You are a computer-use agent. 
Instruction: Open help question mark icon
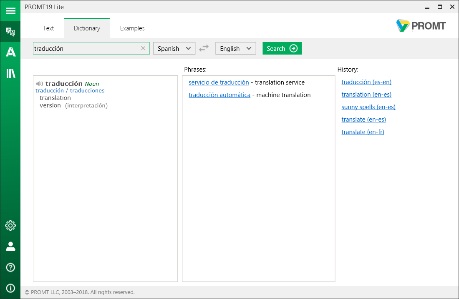(10, 267)
